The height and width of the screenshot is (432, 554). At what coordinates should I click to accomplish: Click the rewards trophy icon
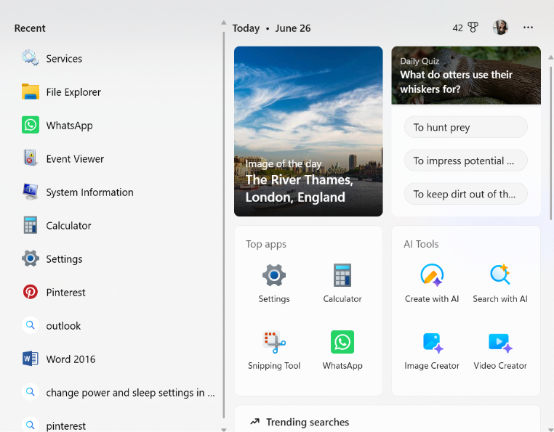[473, 28]
